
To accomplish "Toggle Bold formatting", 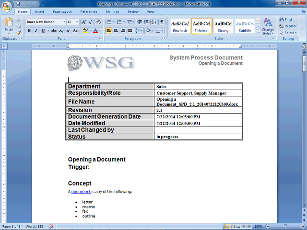I will click(x=29, y=31).
